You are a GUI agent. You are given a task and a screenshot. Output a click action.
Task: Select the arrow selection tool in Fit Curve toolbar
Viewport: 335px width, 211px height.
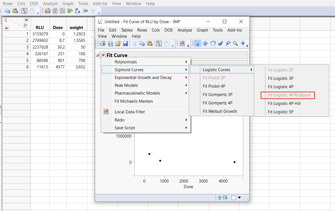click(x=197, y=44)
